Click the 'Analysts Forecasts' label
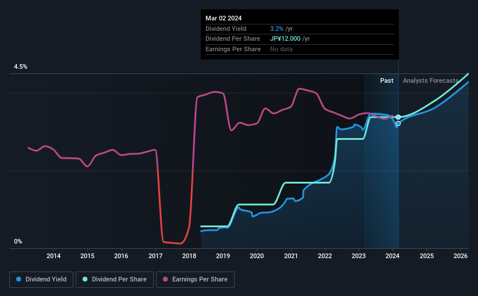 [x=430, y=80]
